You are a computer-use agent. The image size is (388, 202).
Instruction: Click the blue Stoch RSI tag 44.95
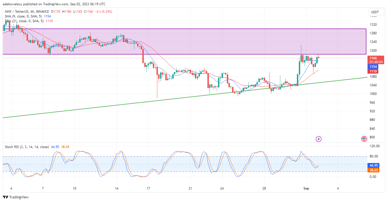coord(373,165)
